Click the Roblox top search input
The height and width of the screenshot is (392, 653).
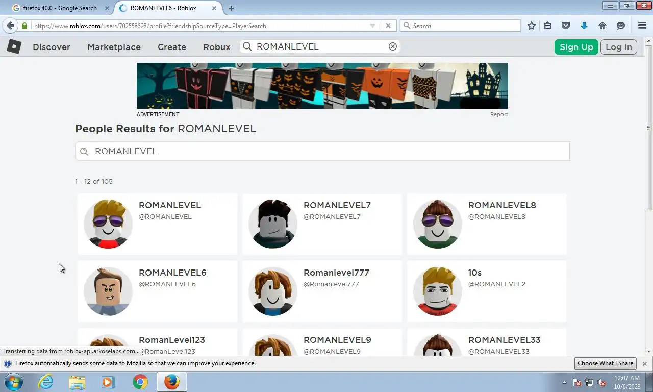[320, 46]
